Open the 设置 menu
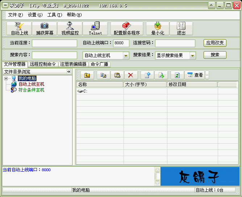Image resolution: width=242 pixels, height=197 pixels. tap(35, 15)
